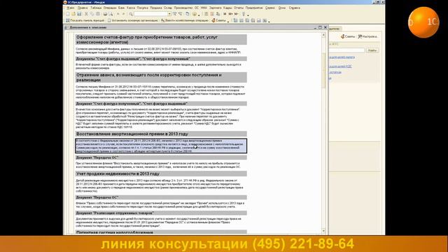Click the second blue link ending in НДС
Image resolution: width=448 pixels, height=252 pixels.
(x=340, y=66)
